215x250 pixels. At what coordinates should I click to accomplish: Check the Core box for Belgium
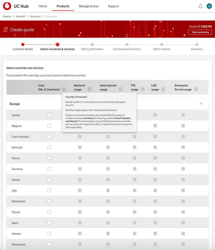pyautogui.click(x=49, y=126)
